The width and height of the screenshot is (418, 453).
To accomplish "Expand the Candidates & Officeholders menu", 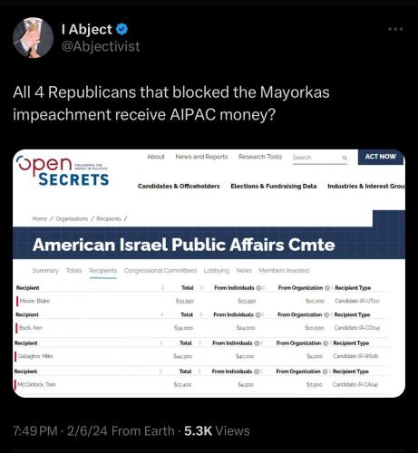I will (x=179, y=186).
